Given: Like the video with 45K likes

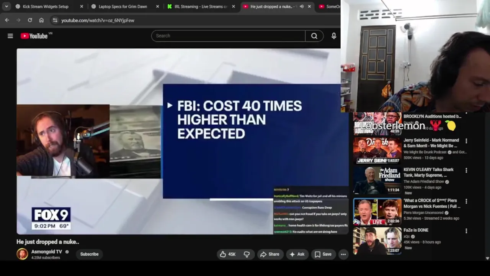Looking at the screenshot, I should pyautogui.click(x=227, y=254).
